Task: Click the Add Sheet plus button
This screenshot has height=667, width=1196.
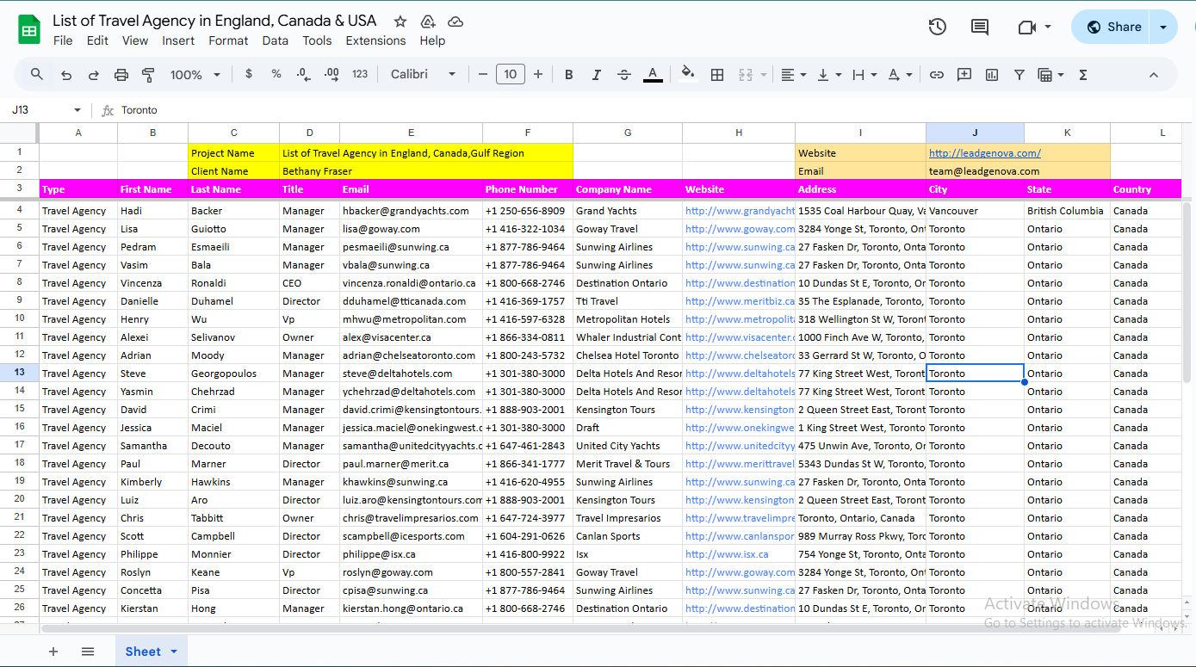Action: pyautogui.click(x=53, y=652)
